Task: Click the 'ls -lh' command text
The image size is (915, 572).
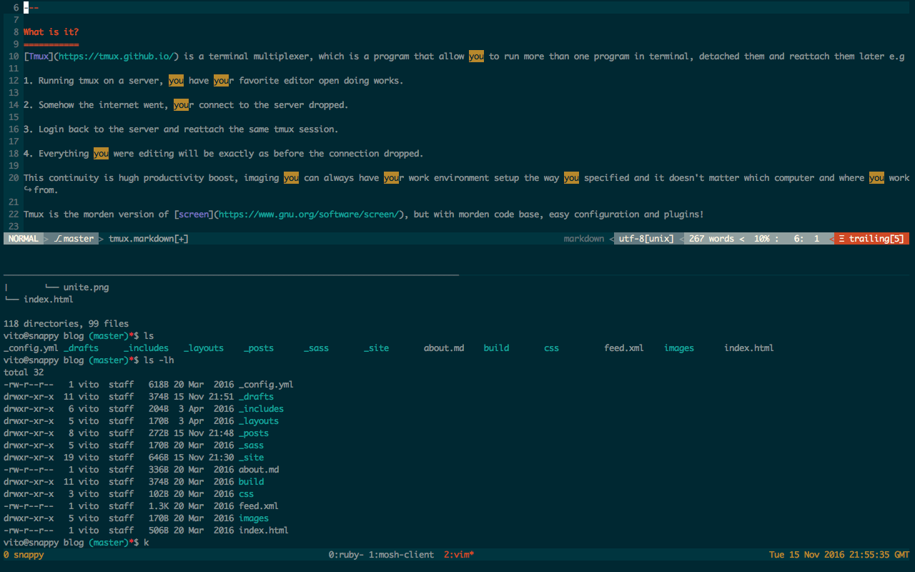Action: tap(159, 360)
